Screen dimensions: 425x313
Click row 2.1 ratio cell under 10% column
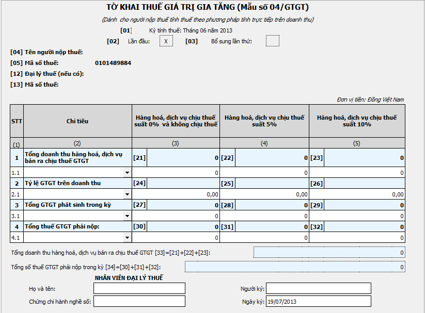click(357, 194)
